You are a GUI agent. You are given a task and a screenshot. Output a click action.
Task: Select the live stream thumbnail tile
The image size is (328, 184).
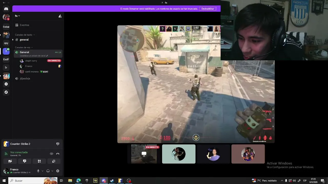144,154
